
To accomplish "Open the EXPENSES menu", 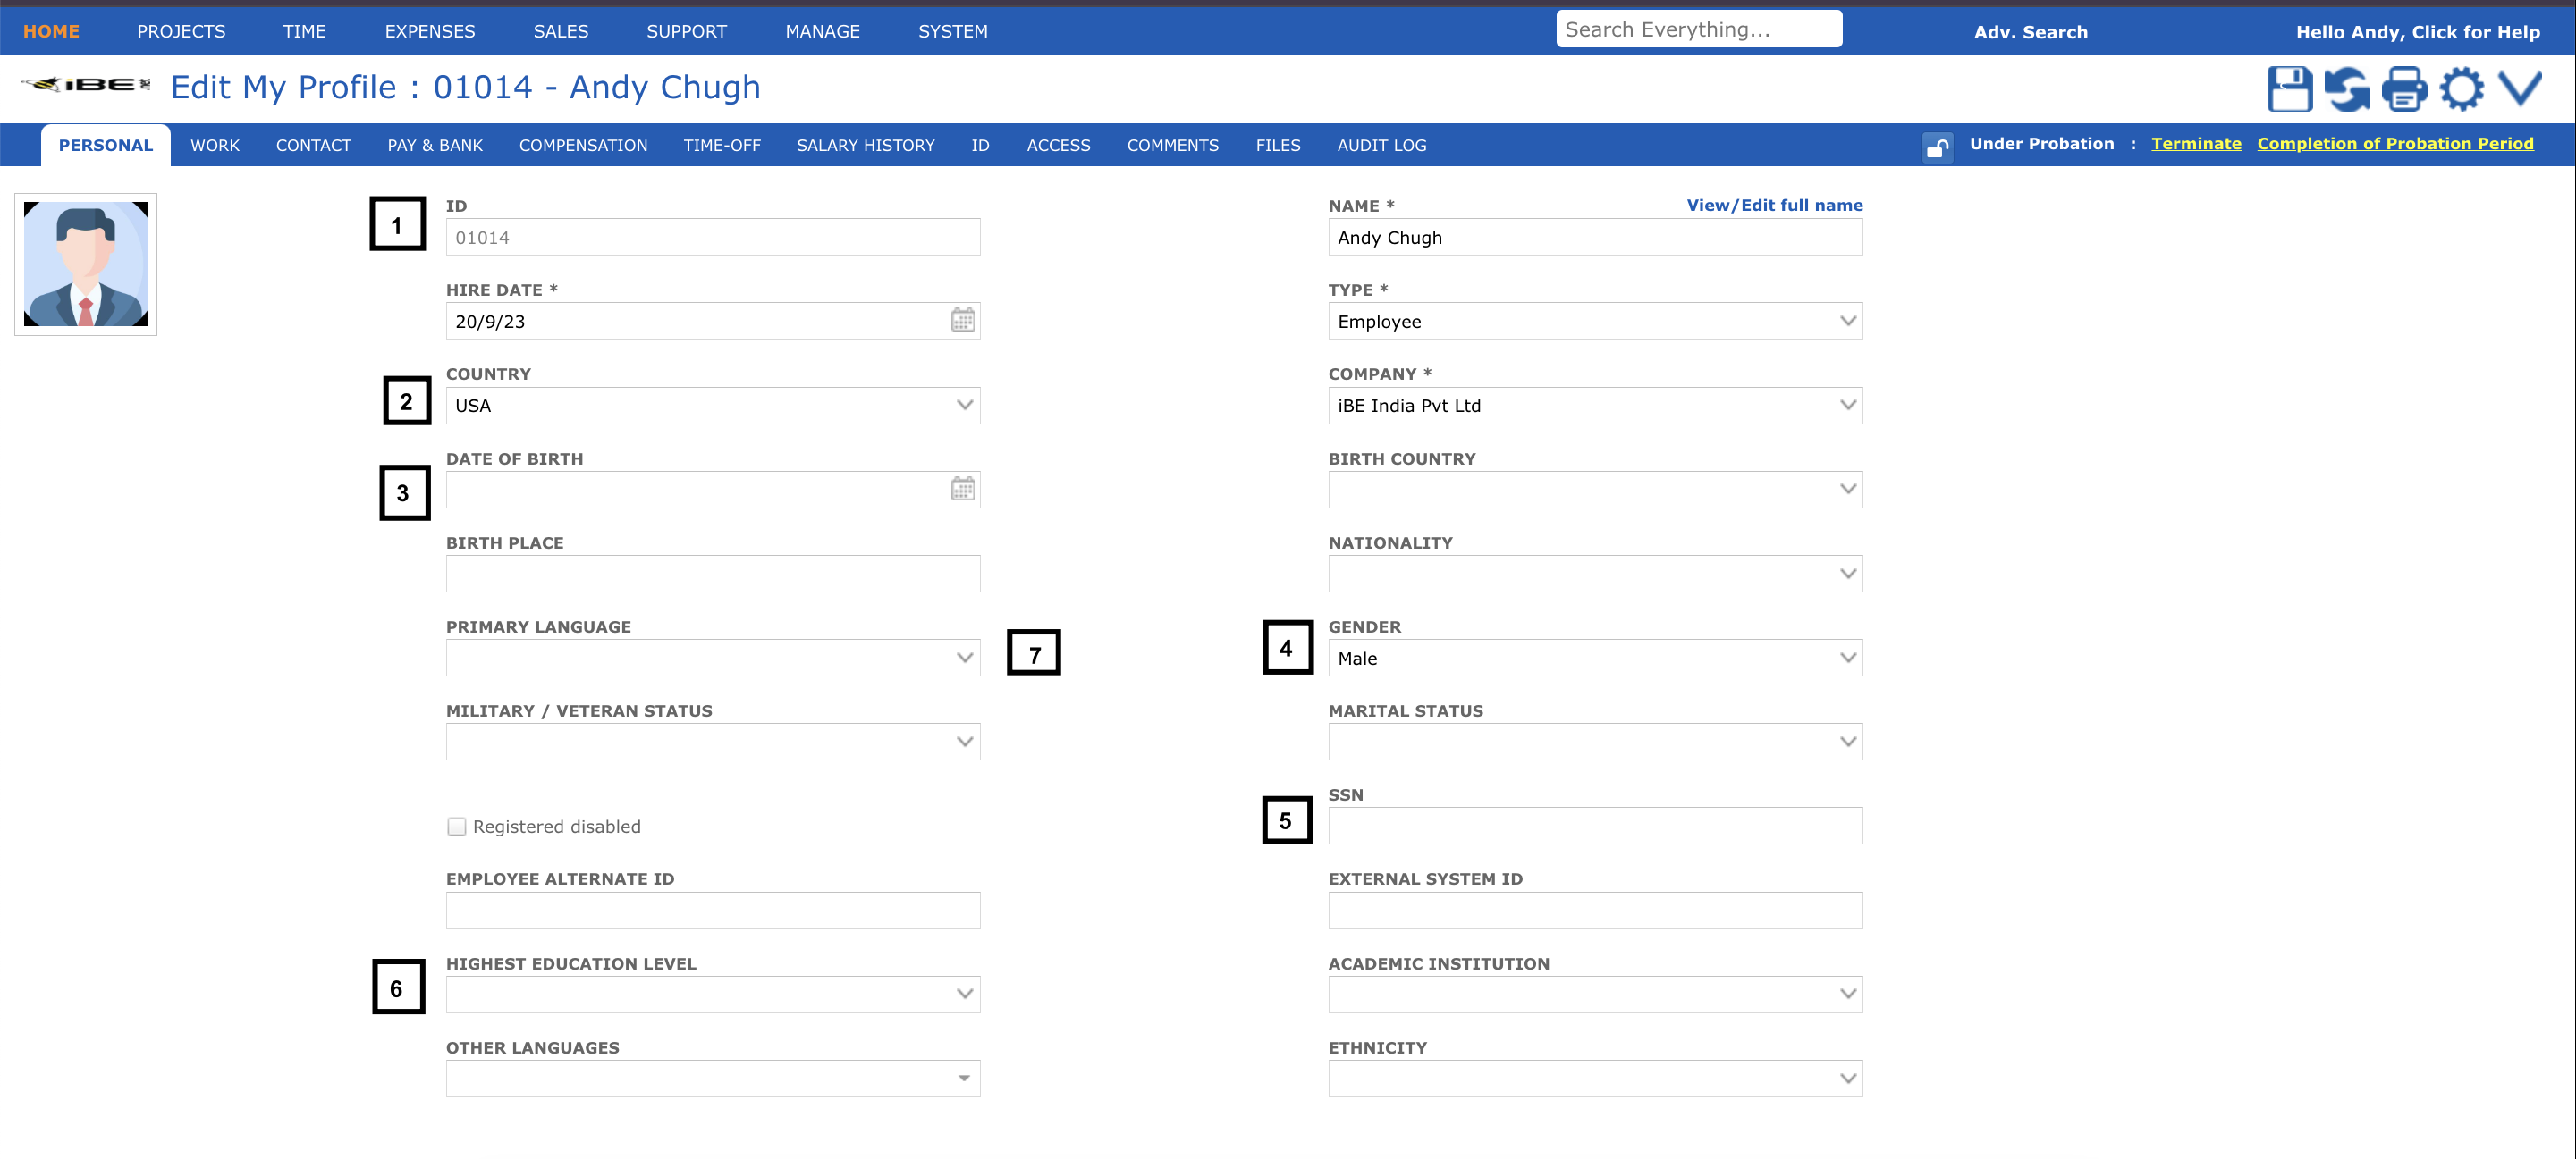I will pyautogui.click(x=430, y=31).
